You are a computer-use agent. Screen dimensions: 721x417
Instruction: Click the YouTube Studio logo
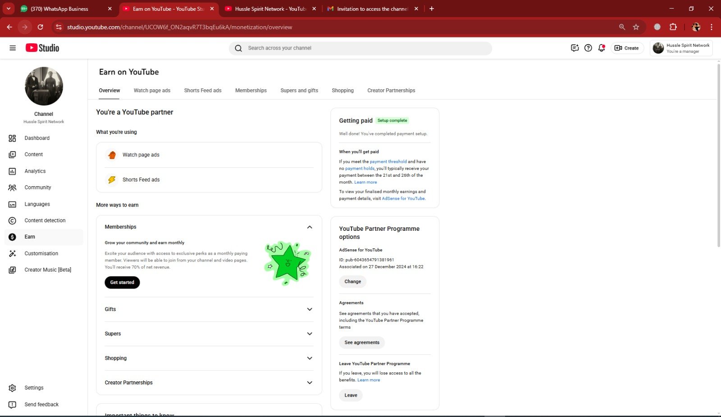coord(42,48)
